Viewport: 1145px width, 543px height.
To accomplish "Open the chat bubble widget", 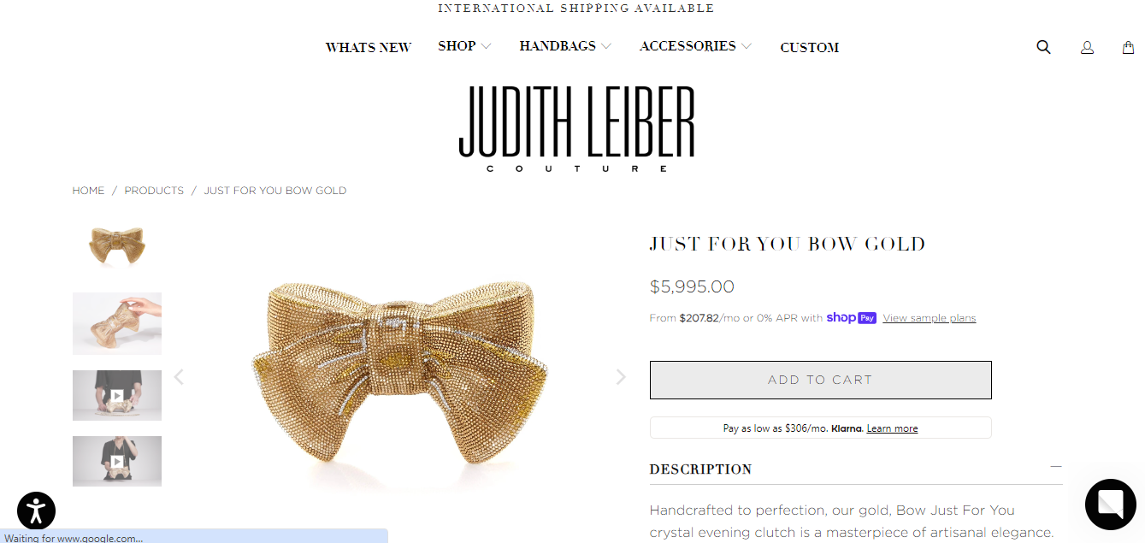I will point(1110,505).
